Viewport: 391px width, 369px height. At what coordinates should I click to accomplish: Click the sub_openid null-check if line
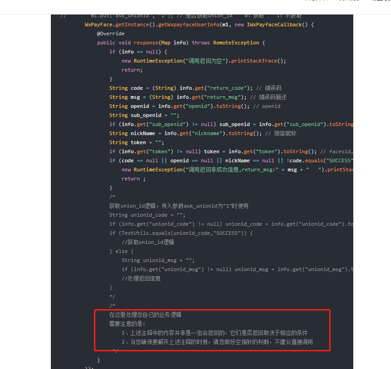tap(231, 124)
